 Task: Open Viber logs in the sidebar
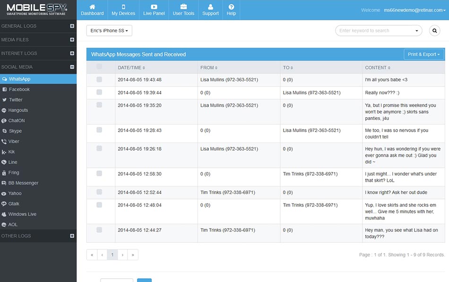coord(14,141)
